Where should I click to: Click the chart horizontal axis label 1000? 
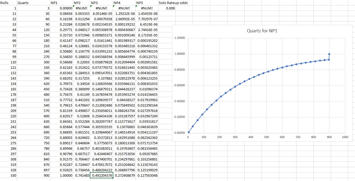coord(345,137)
